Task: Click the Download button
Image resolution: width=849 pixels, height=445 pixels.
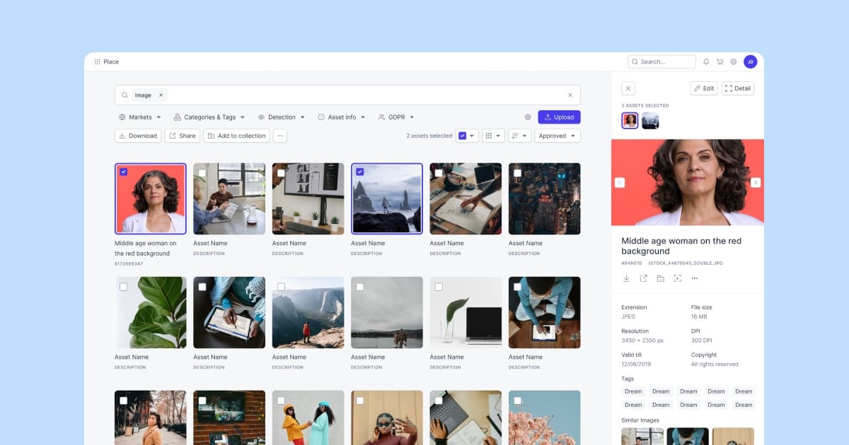Action: coord(138,136)
